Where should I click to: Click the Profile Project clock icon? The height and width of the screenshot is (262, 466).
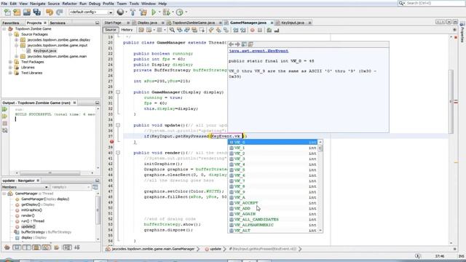[x=180, y=12]
